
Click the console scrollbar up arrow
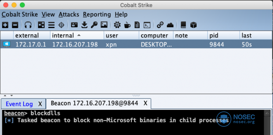(x=267, y=113)
